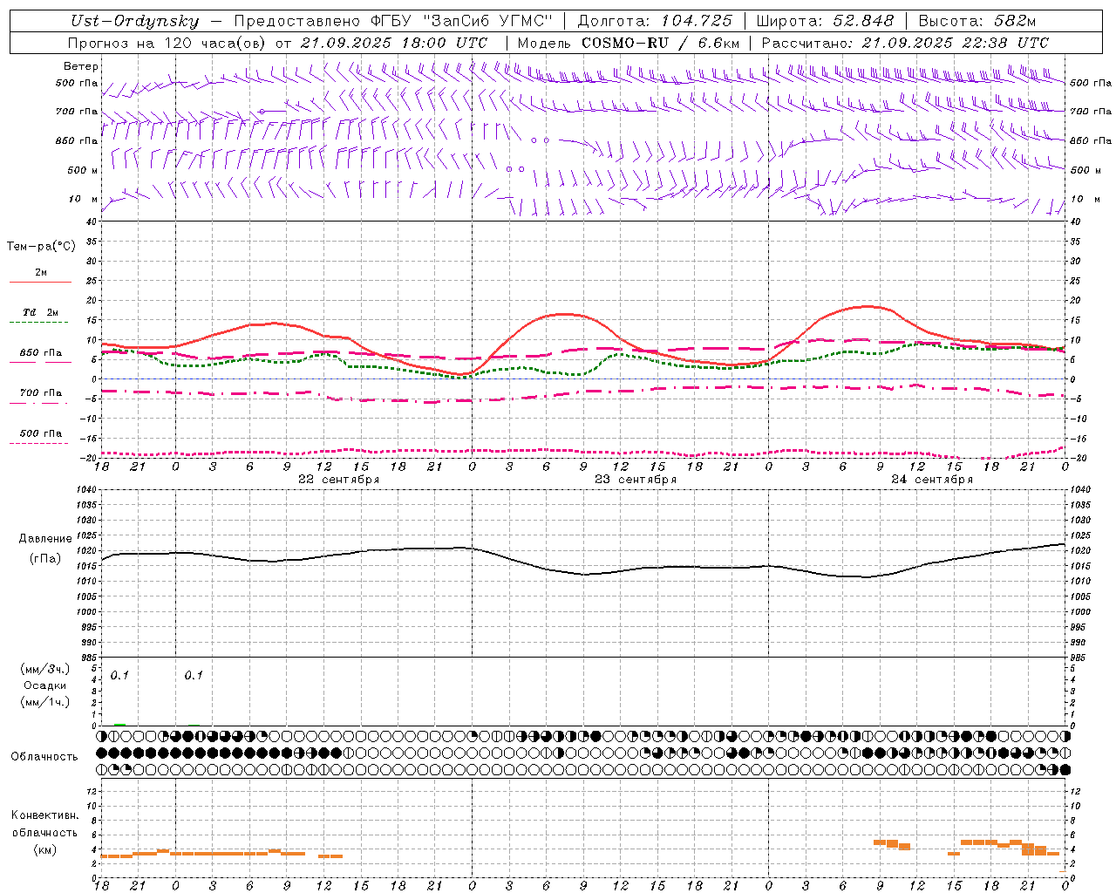This screenshot has width=1116, height=893.
Task: Click the line sample under "2м" legend
Action: 40,283
